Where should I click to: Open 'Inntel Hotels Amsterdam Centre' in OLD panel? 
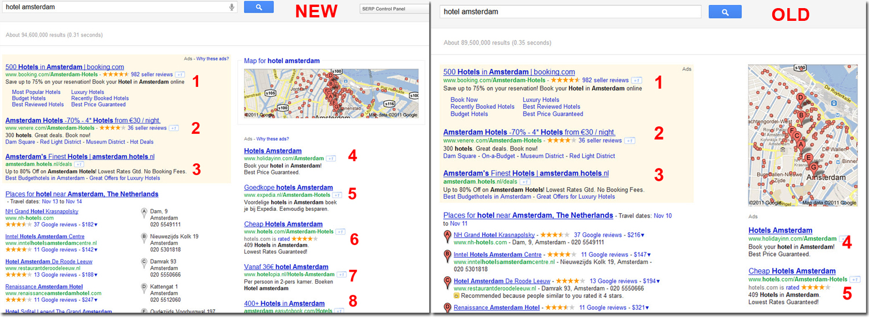[x=498, y=255]
